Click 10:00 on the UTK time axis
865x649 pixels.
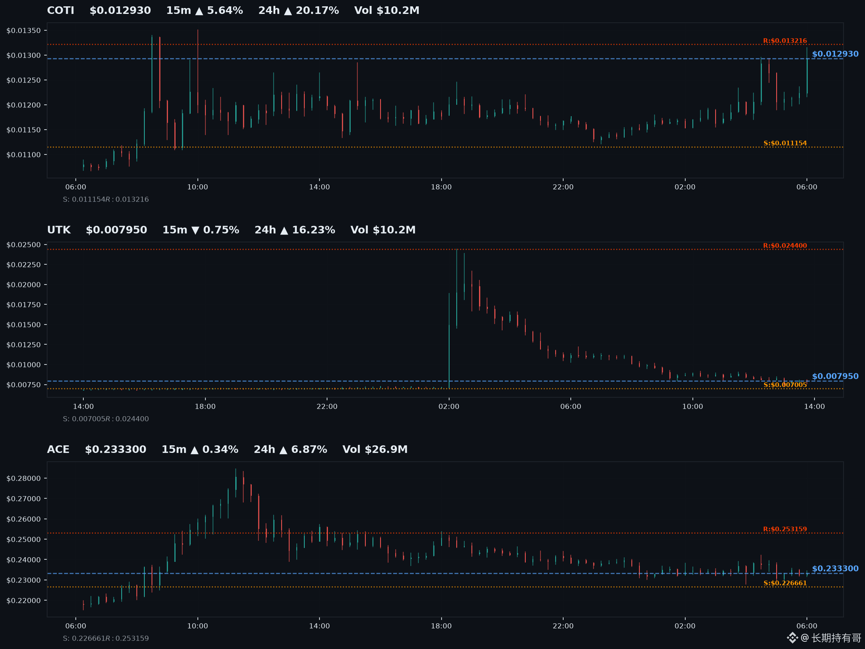pyautogui.click(x=692, y=407)
